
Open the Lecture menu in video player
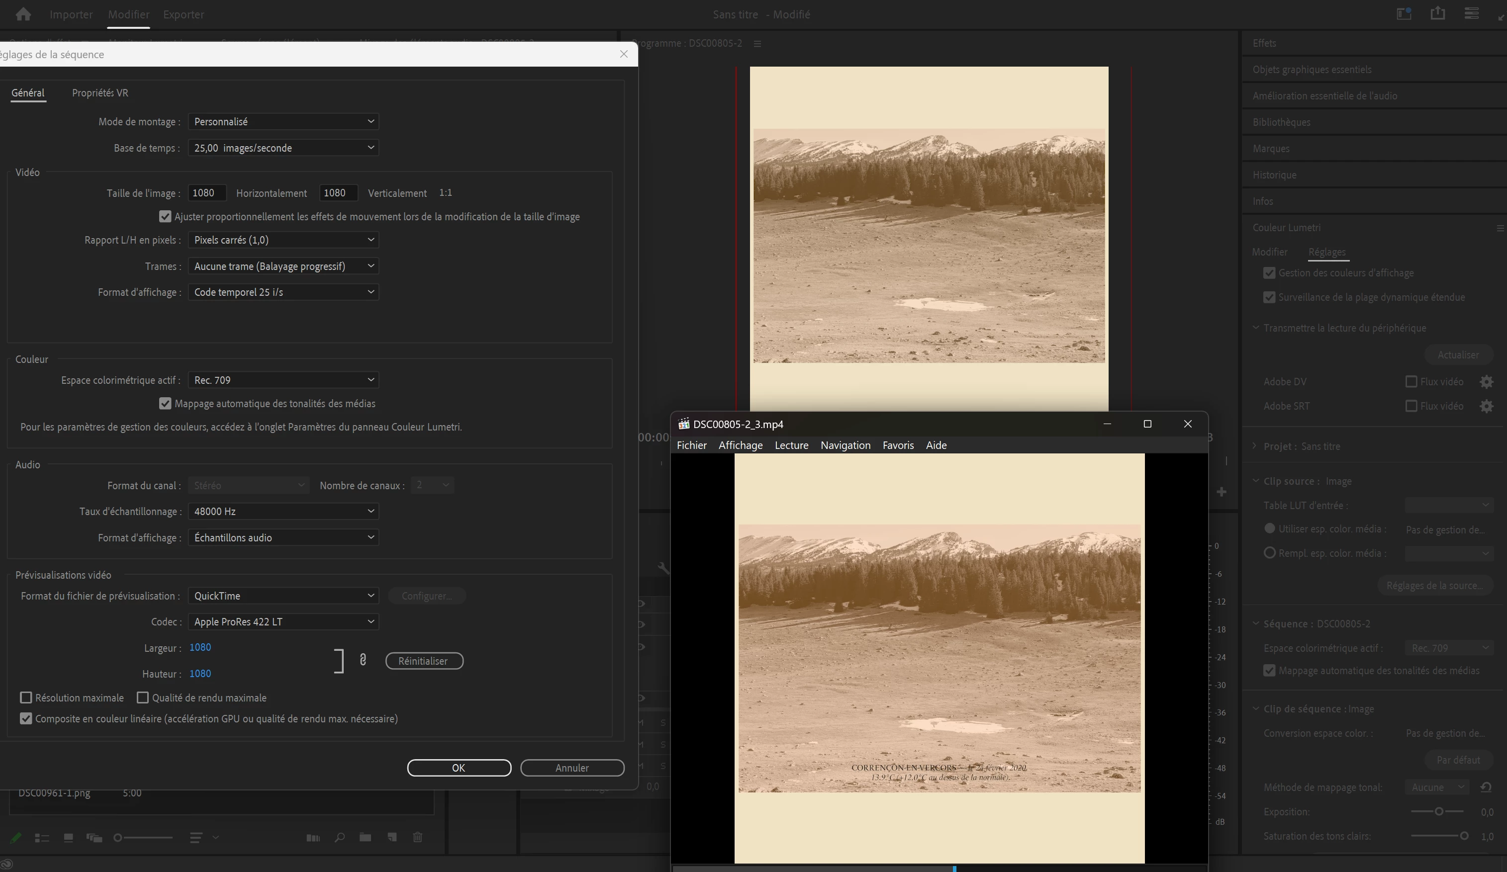coord(791,445)
